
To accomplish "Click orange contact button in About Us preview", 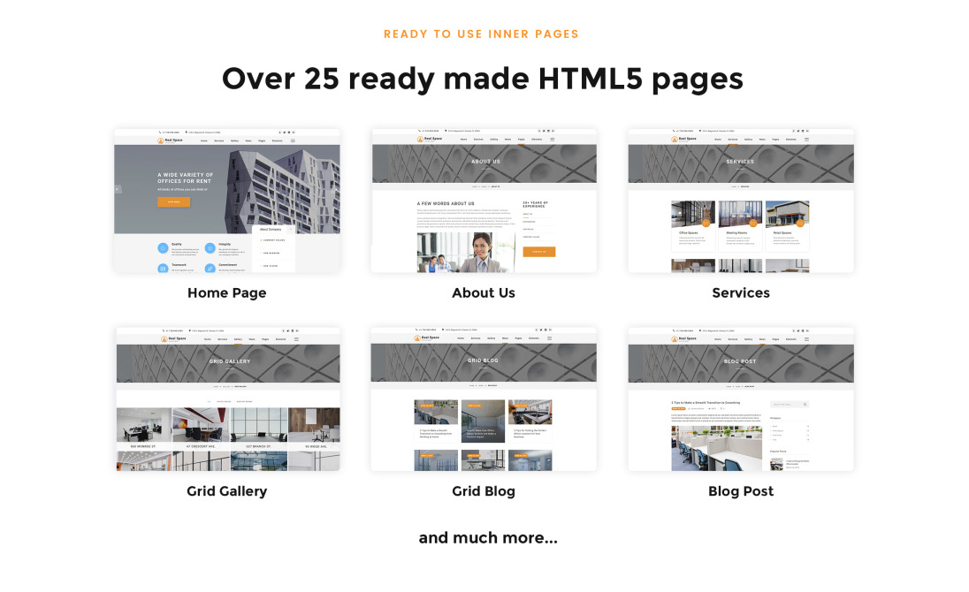I will click(538, 252).
